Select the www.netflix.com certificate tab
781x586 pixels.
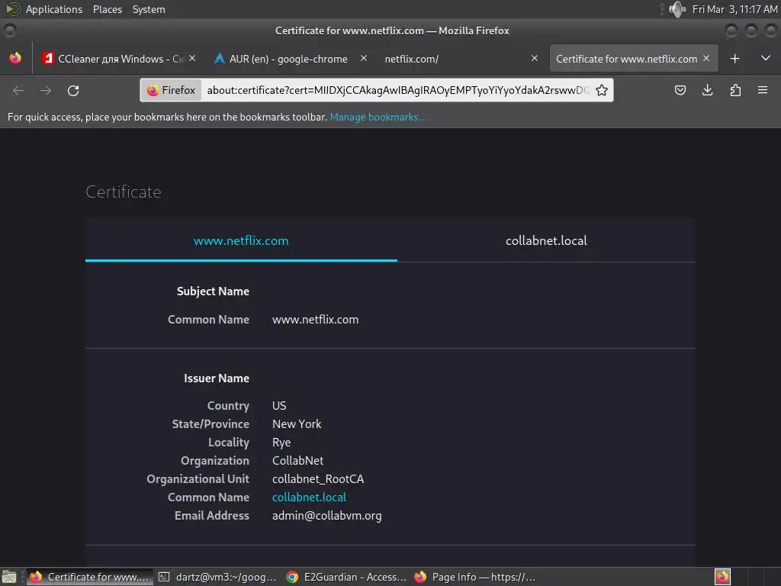tap(241, 240)
